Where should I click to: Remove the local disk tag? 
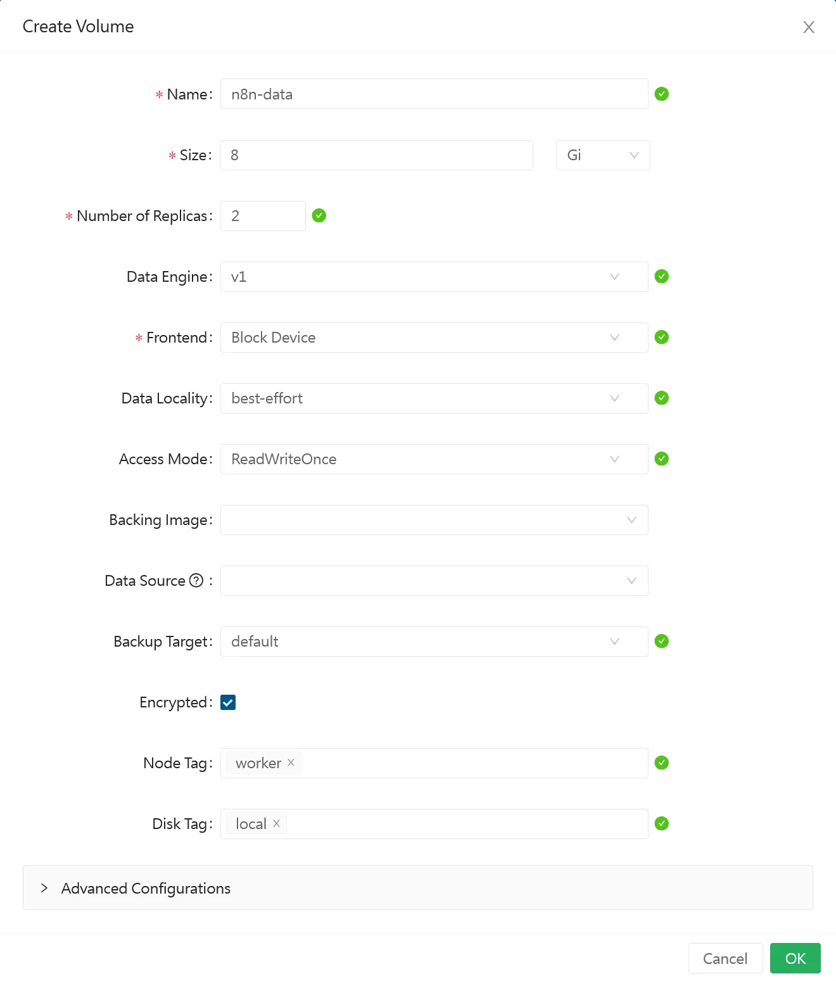coord(277,823)
